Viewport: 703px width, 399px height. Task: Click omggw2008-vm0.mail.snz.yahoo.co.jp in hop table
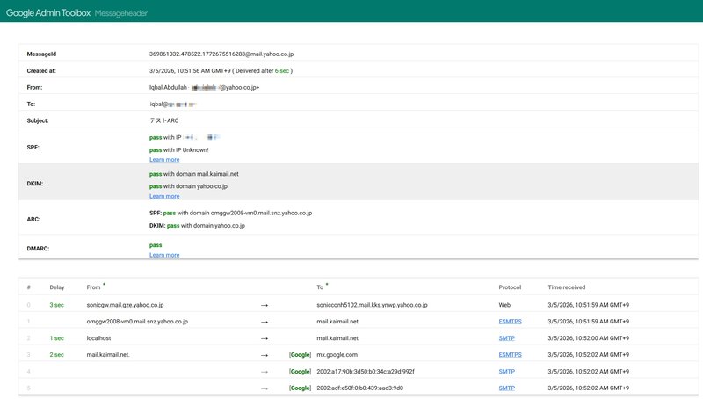coord(137,322)
